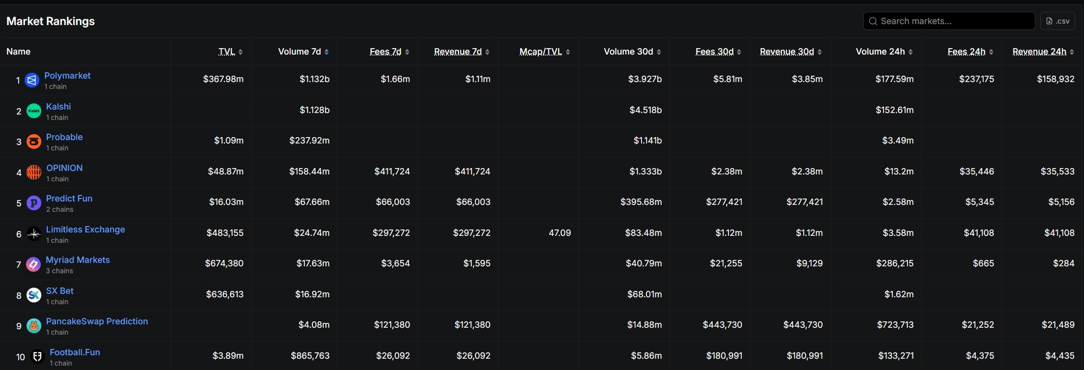
Task: Click the Limitless Exchange logo icon
Action: click(x=33, y=234)
